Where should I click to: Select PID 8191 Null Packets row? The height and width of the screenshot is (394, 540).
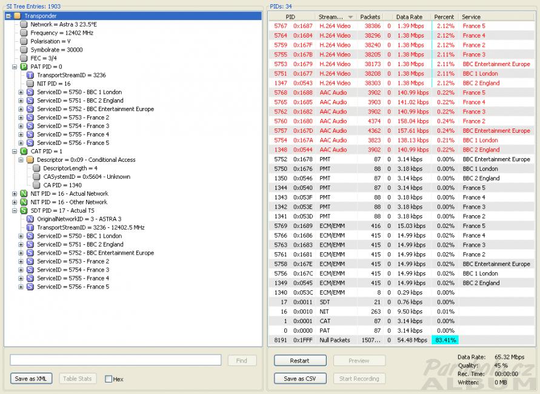(x=402, y=340)
